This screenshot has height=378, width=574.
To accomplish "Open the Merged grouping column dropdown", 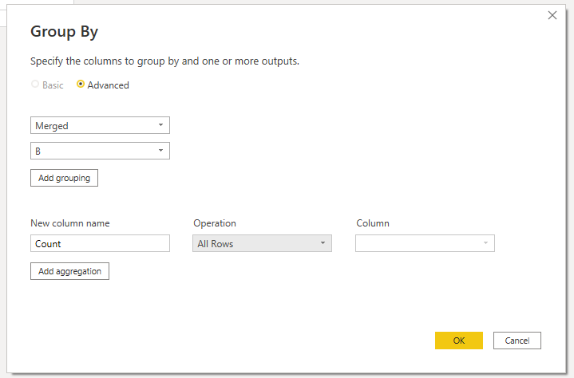I will pyautogui.click(x=100, y=125).
